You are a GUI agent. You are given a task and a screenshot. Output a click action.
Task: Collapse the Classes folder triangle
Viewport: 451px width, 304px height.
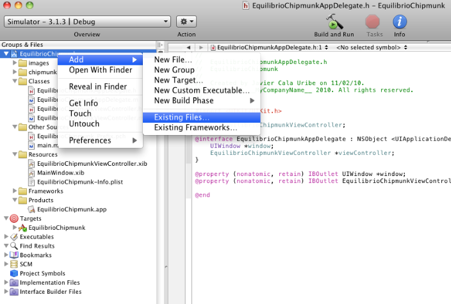[15, 81]
